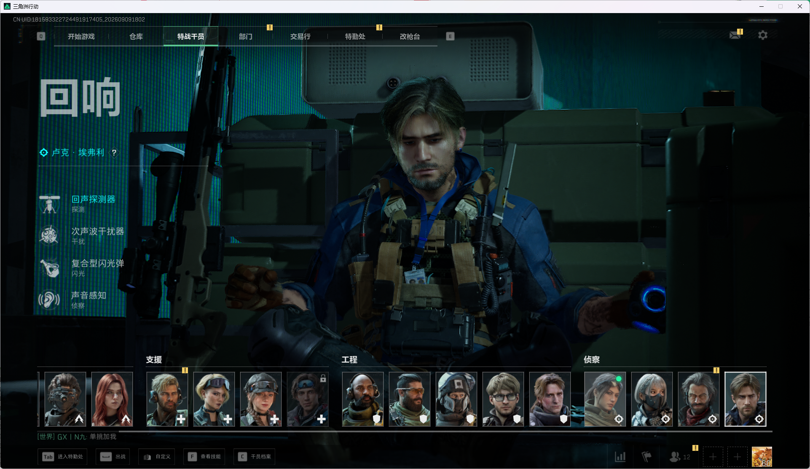Viewport: 810px width, 469px height.
Task: Click the 出战 deploy button
Action: (113, 457)
